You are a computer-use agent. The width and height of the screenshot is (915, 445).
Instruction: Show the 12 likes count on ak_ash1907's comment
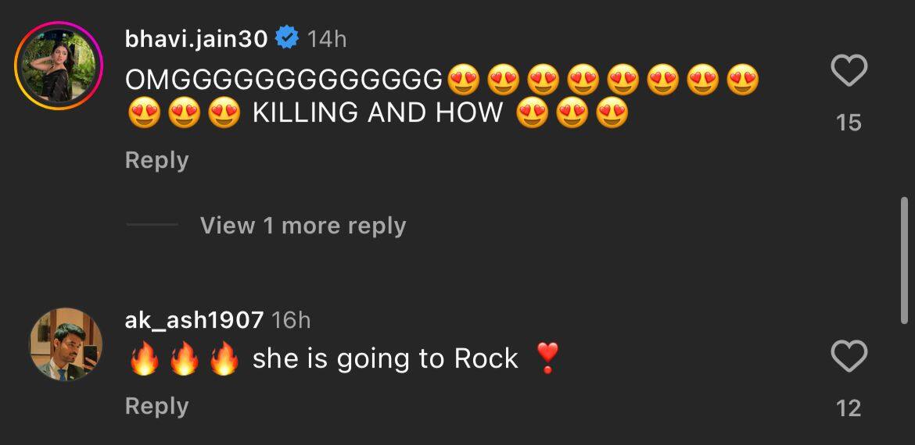point(849,408)
